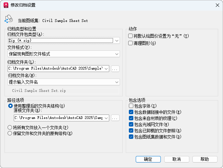Select 使用整理后的文件夹结构 radio button
Image resolution: width=223 pixels, height=168 pixels.
tap(10, 106)
